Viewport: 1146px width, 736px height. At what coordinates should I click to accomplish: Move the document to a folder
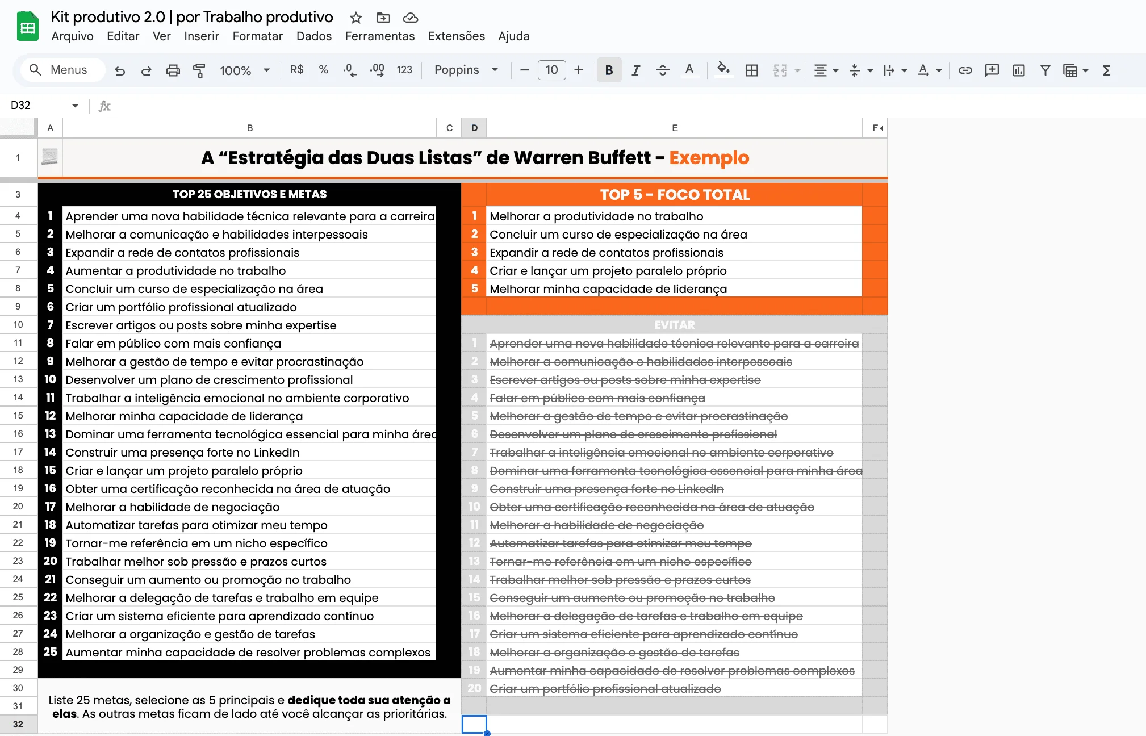click(383, 18)
